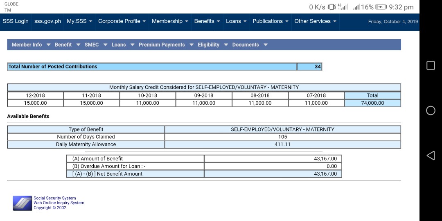The width and height of the screenshot is (442, 221).
Task: Click the 10-2018 month column header
Action: 147,95
